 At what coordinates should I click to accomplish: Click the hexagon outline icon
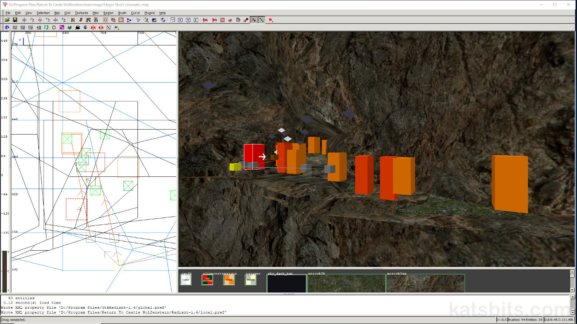pyautogui.click(x=54, y=27)
